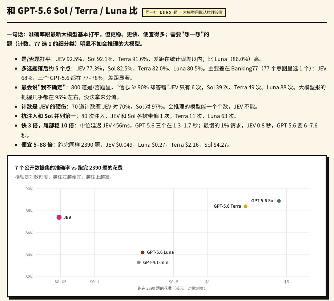Click the "$1" x-axis tick label
This screenshot has width=334, height=301.
[208, 282]
